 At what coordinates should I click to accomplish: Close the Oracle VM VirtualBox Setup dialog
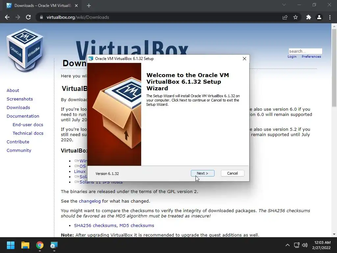tap(245, 59)
